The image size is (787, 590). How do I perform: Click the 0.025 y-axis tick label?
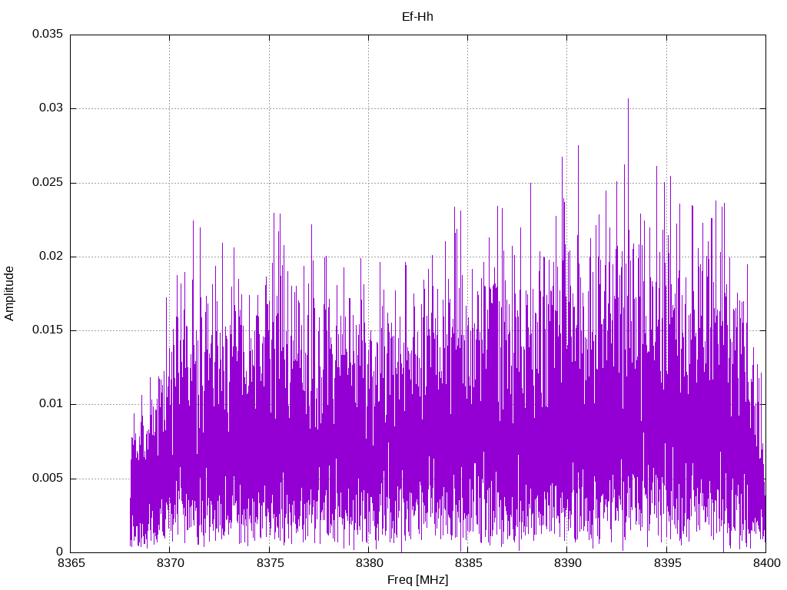(x=48, y=182)
